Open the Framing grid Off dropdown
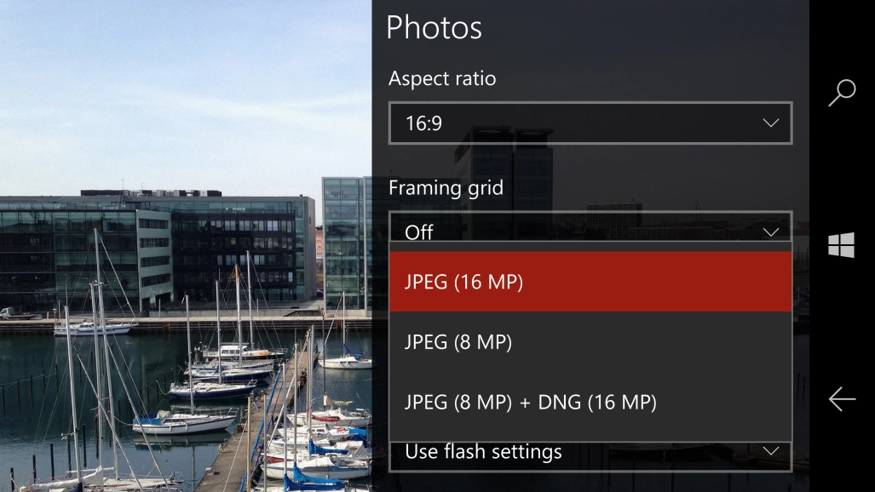The image size is (875, 492). (590, 226)
